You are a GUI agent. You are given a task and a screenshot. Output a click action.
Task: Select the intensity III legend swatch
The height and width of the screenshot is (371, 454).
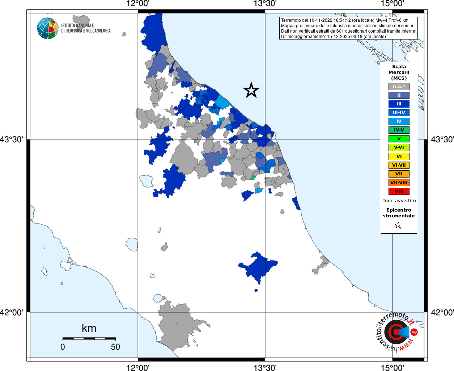coord(399,104)
